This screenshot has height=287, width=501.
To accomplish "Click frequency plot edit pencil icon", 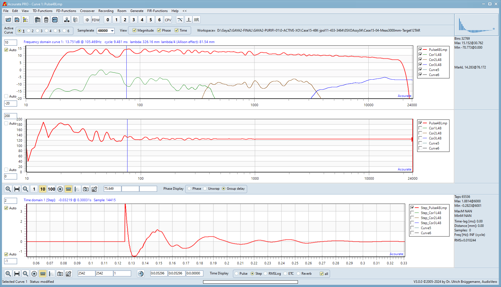I will [95, 189].
